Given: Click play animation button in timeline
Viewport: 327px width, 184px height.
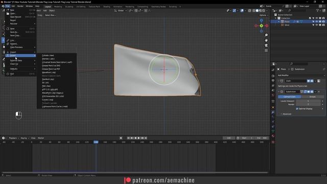Looking at the screenshot, I should coord(138,138).
